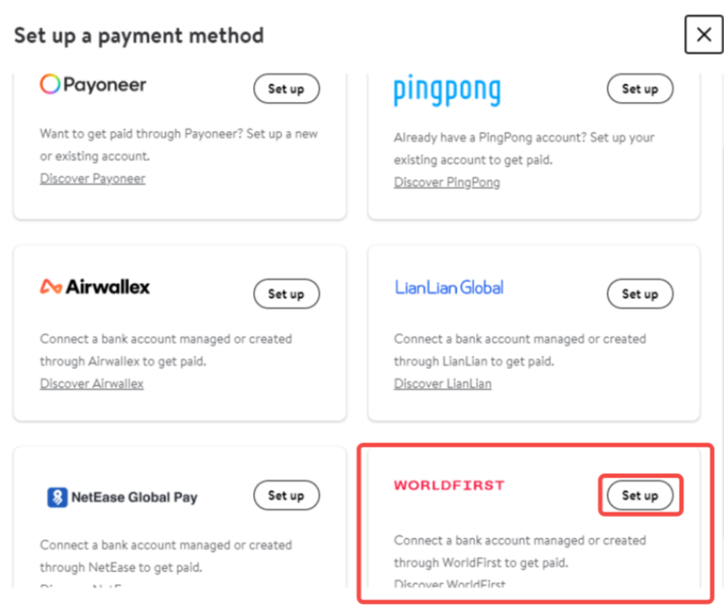Click the Payoneer description text

[179, 145]
